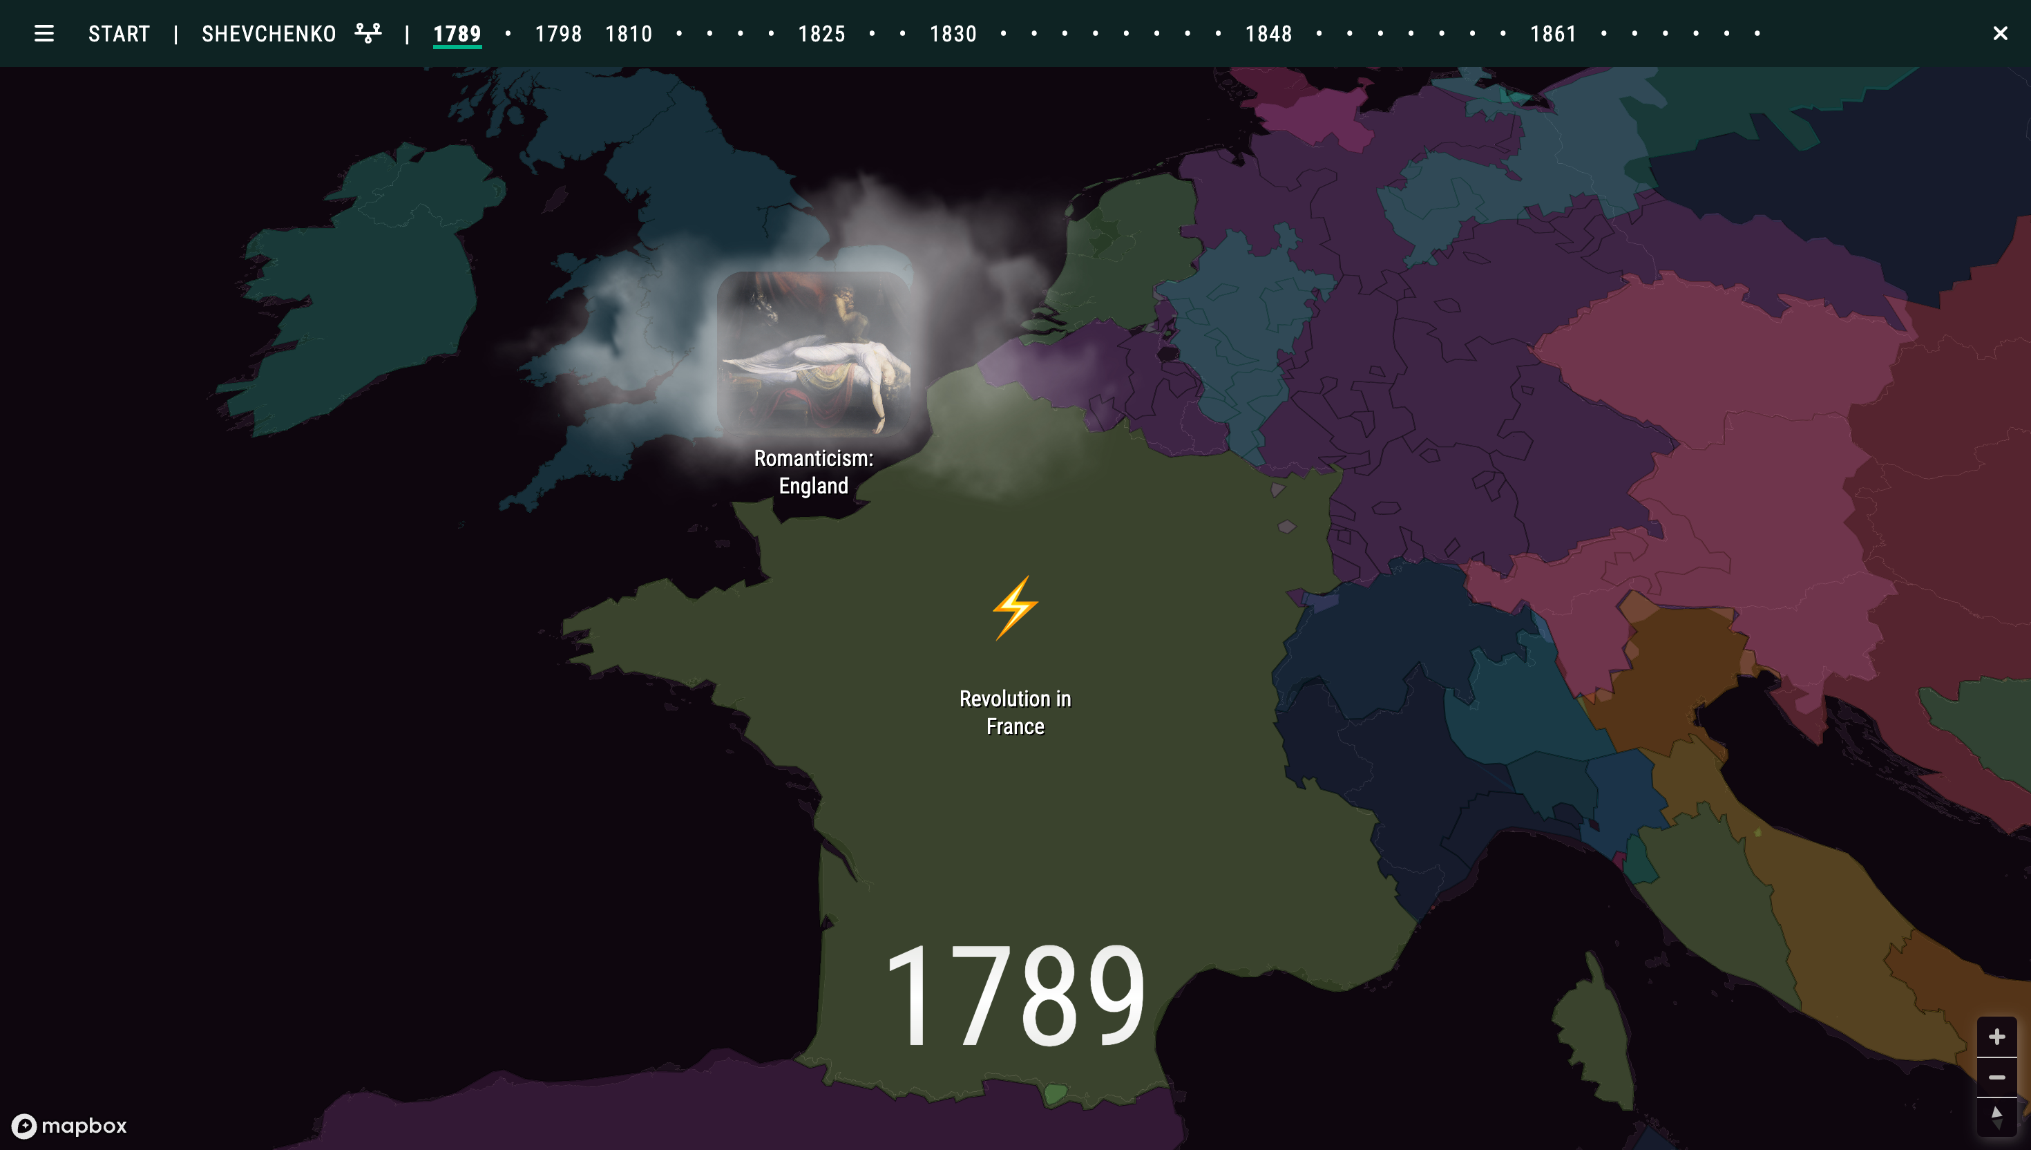
Task: Click the Shevchenko family tree icon
Action: [368, 33]
